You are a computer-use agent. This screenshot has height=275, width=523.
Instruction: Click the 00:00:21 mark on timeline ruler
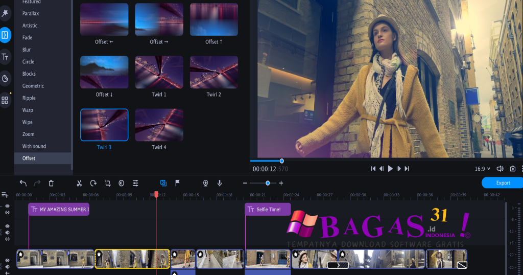click(x=258, y=195)
